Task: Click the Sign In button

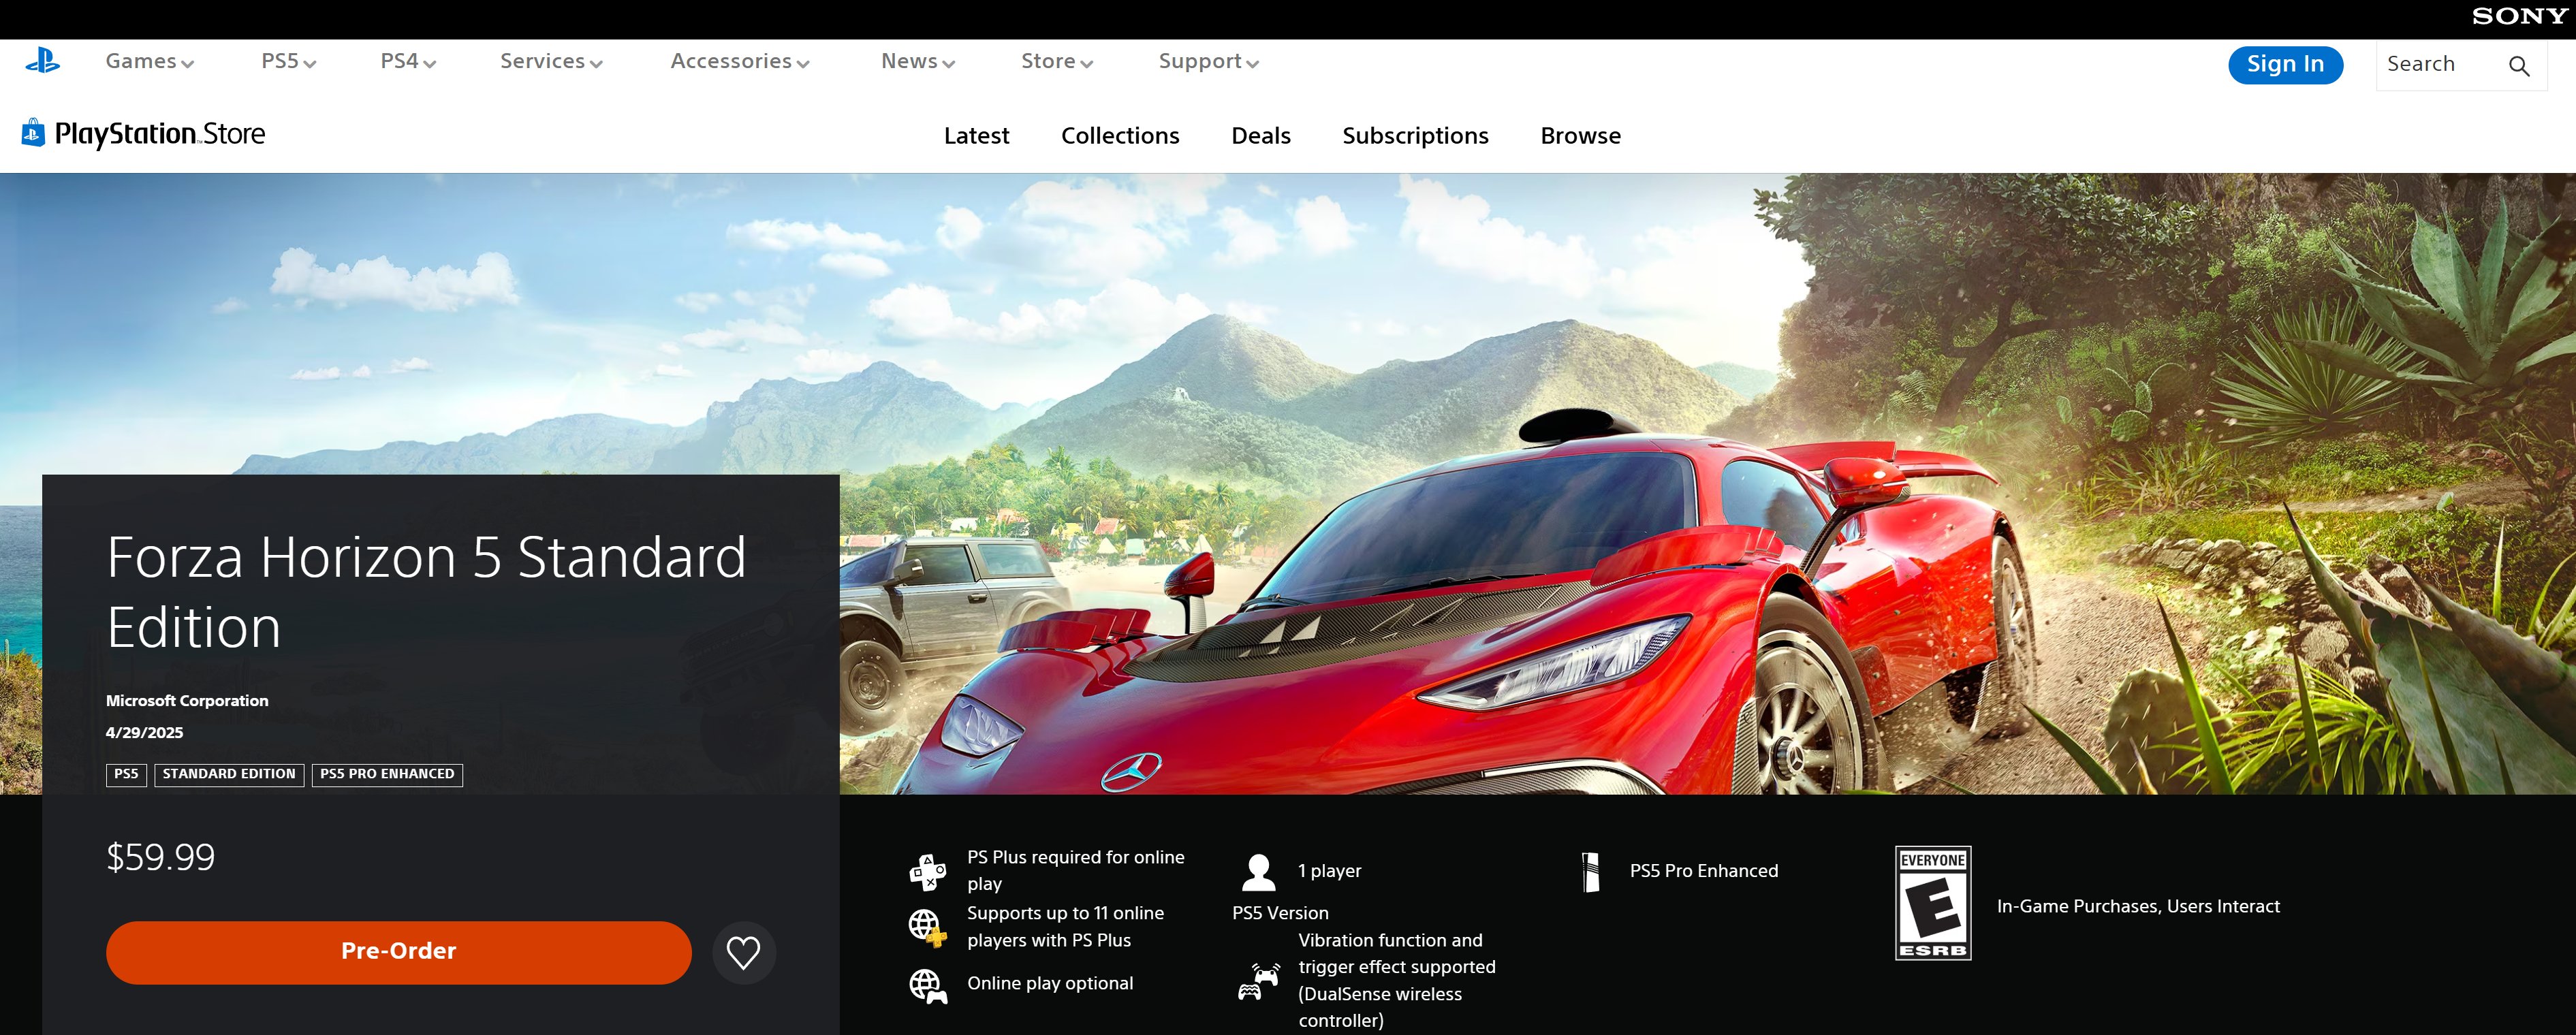Action: point(2285,65)
